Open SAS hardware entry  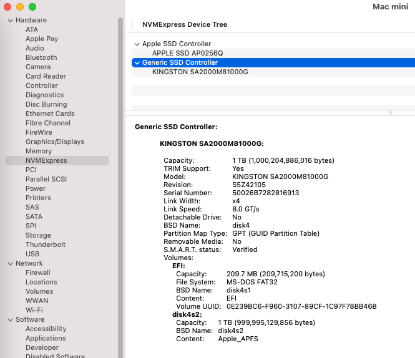pos(32,207)
